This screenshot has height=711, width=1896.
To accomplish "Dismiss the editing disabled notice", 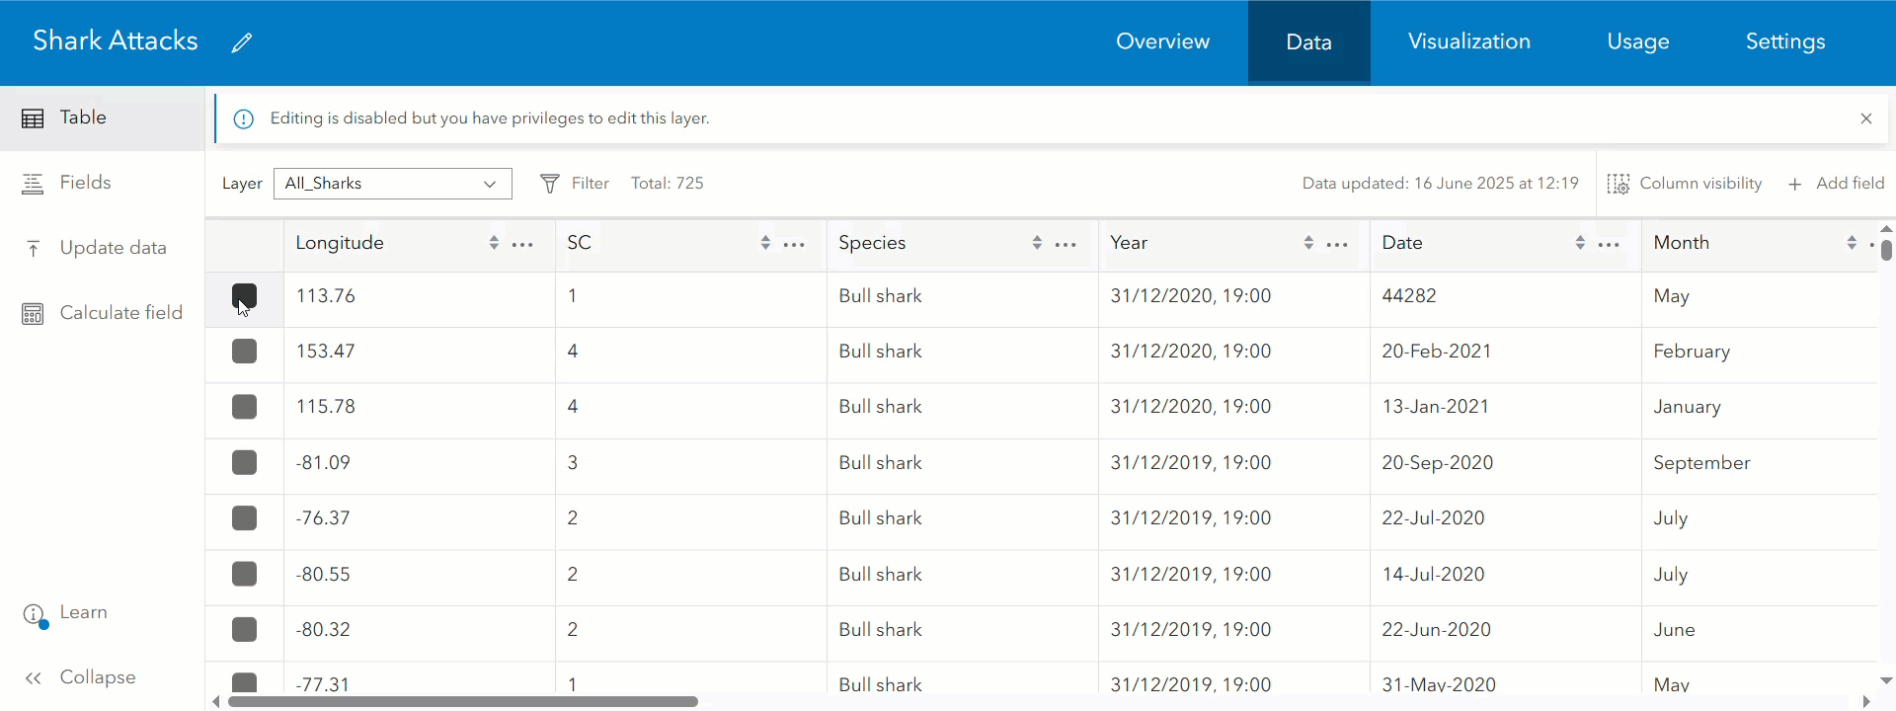I will pyautogui.click(x=1865, y=118).
